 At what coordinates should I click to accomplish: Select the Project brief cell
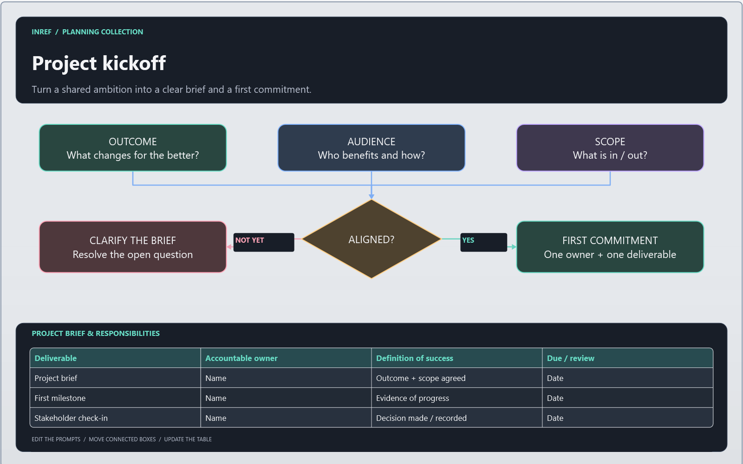point(115,378)
